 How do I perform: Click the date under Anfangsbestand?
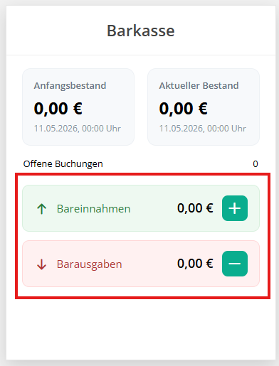78,129
